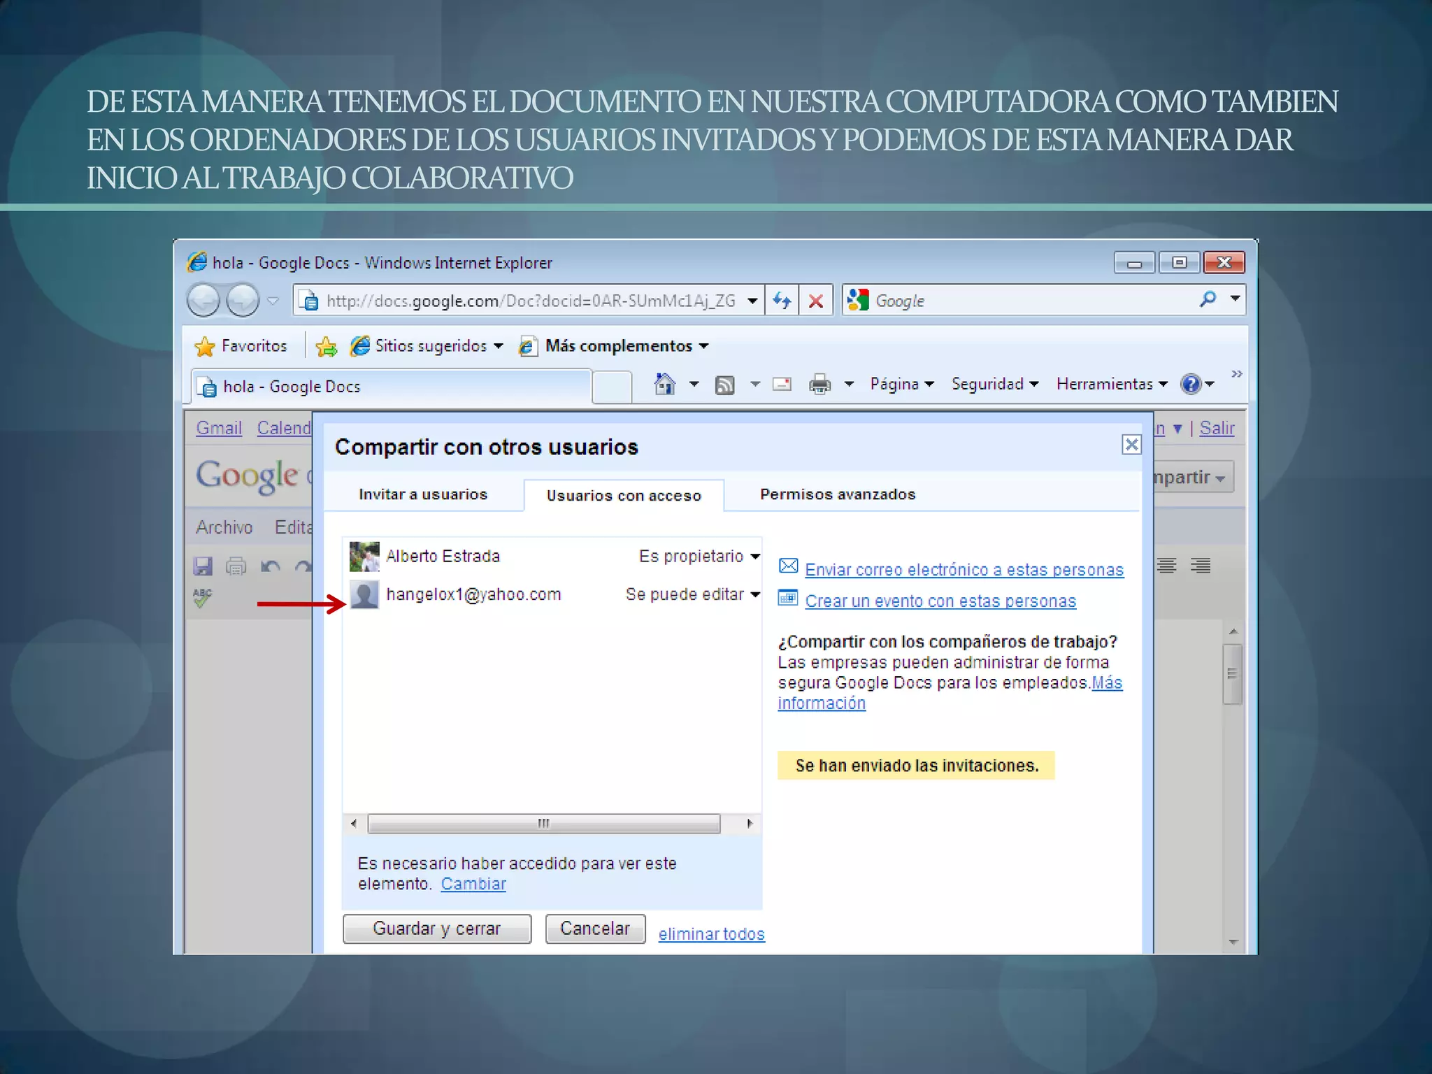
Task: Close the Compartir dialog with X
Action: point(1131,445)
